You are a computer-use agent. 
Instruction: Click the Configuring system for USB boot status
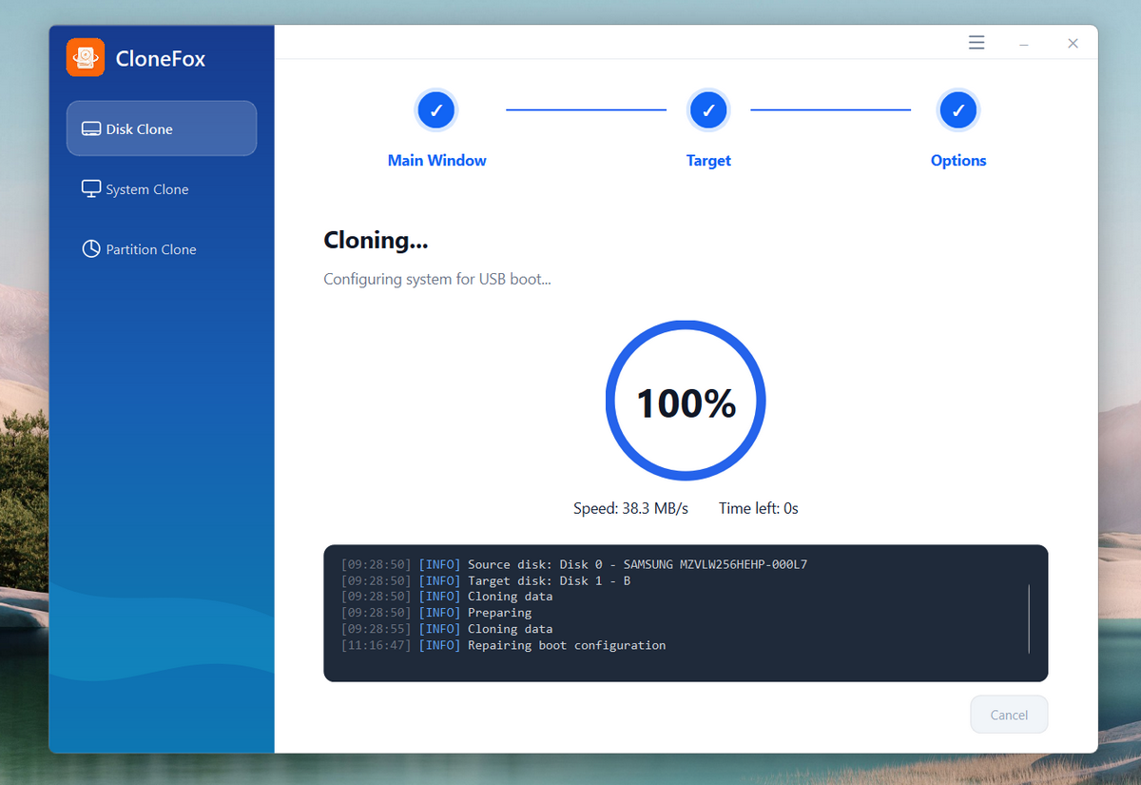[x=437, y=279]
